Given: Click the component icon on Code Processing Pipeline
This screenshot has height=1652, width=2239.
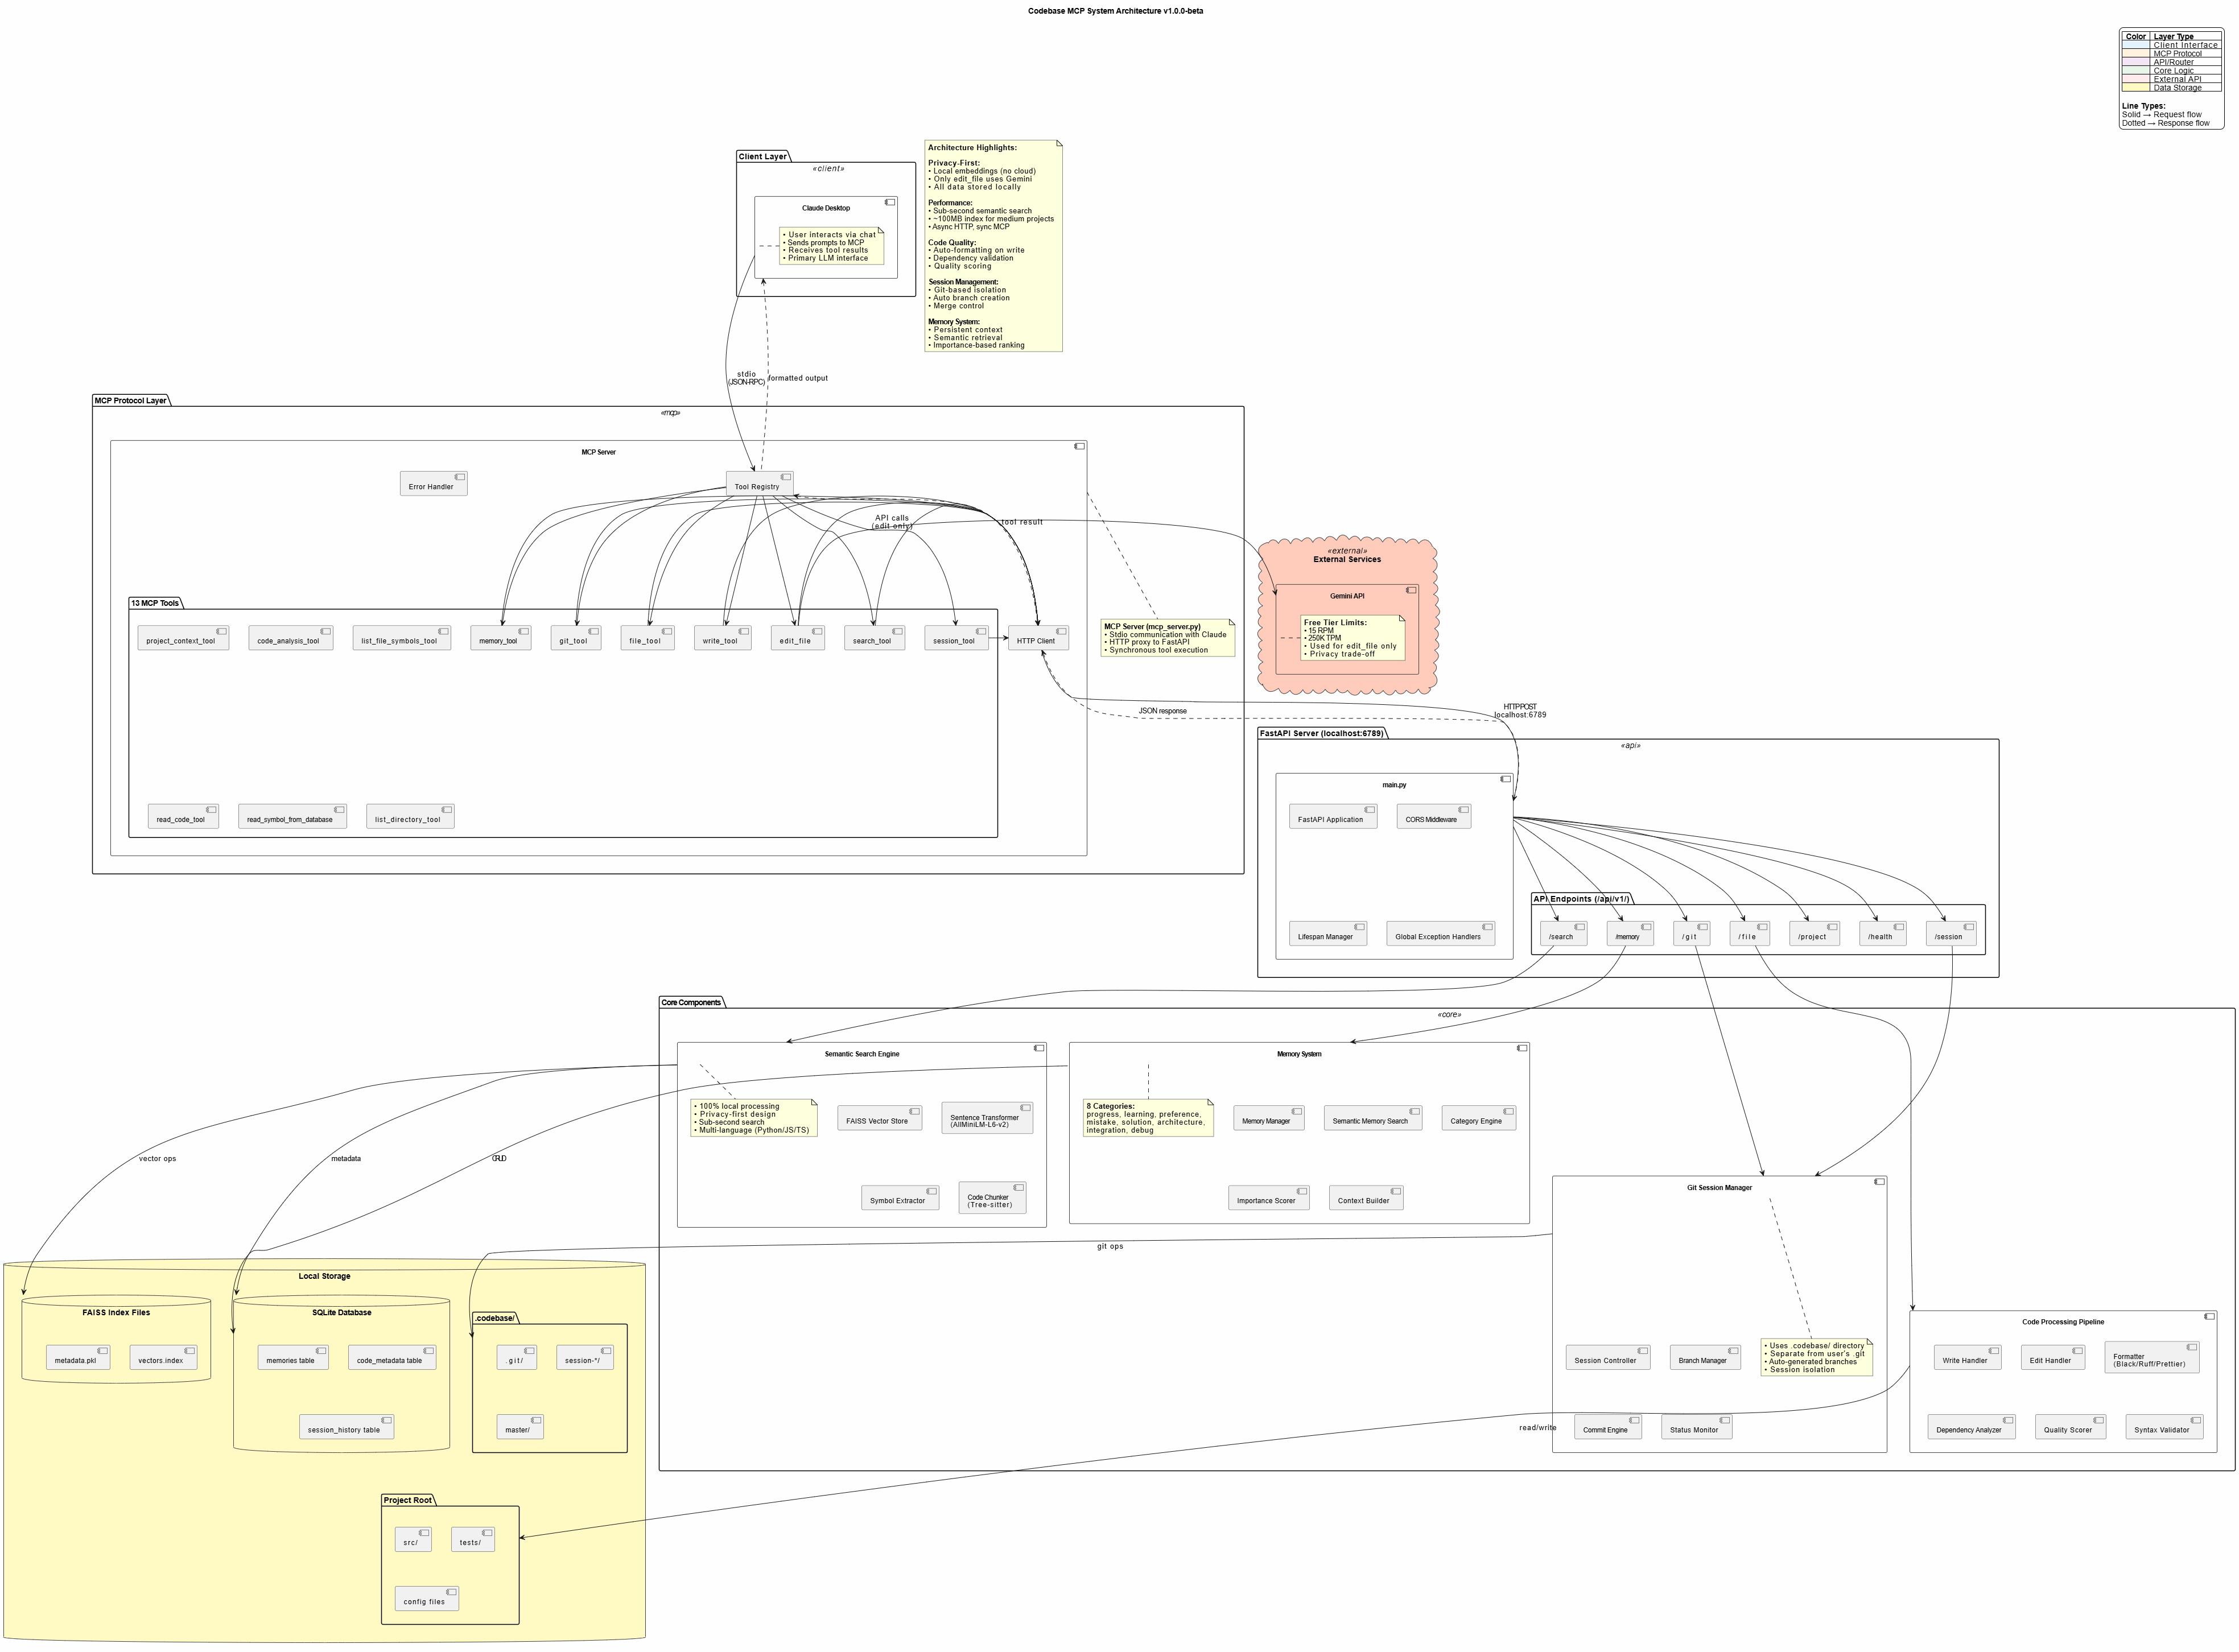Looking at the screenshot, I should click(x=2210, y=1316).
